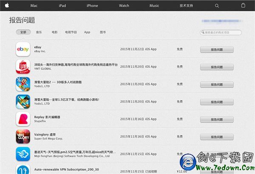Click the Vainglory 虚荣 title

[45, 134]
